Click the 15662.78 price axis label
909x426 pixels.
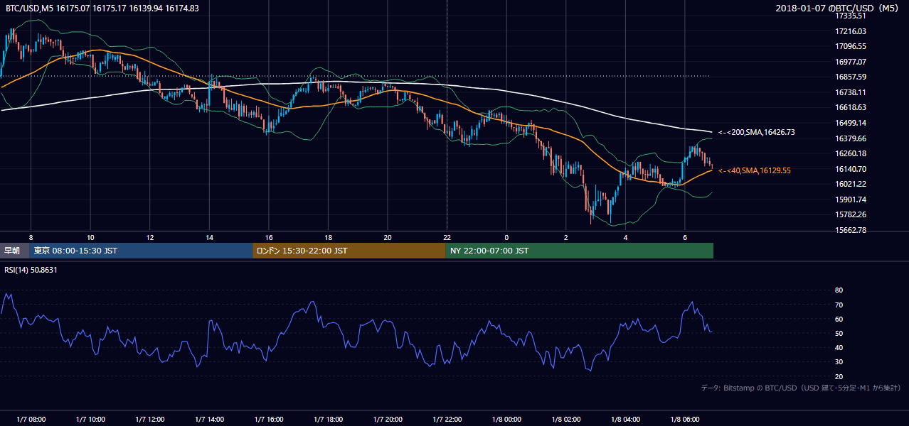pos(850,230)
